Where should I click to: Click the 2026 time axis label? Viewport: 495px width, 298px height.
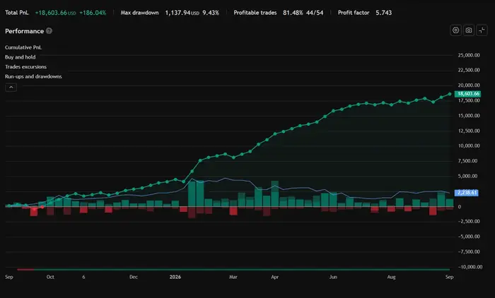click(175, 277)
